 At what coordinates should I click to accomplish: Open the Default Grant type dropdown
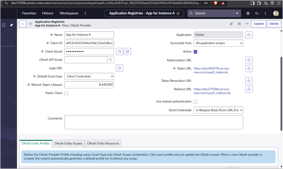pyautogui.click(x=89, y=76)
